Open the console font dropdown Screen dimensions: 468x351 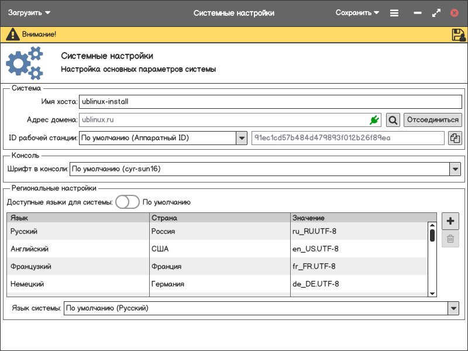pos(455,169)
